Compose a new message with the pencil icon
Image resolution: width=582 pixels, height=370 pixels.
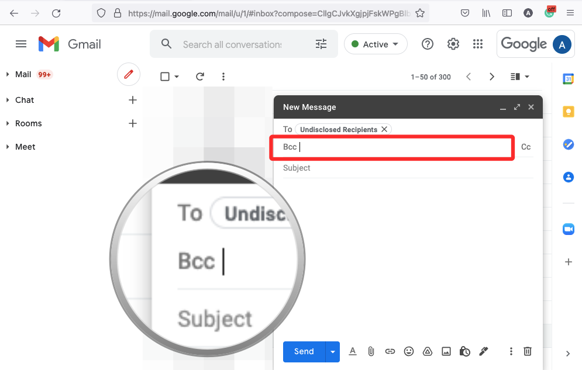tap(128, 75)
